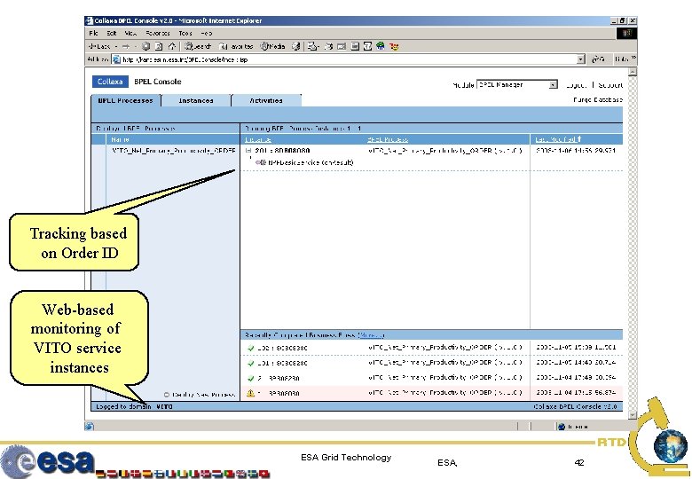Viewport: 692px width, 479px height.
Task: Click the Refresh page toolbar icon
Action: 159,46
